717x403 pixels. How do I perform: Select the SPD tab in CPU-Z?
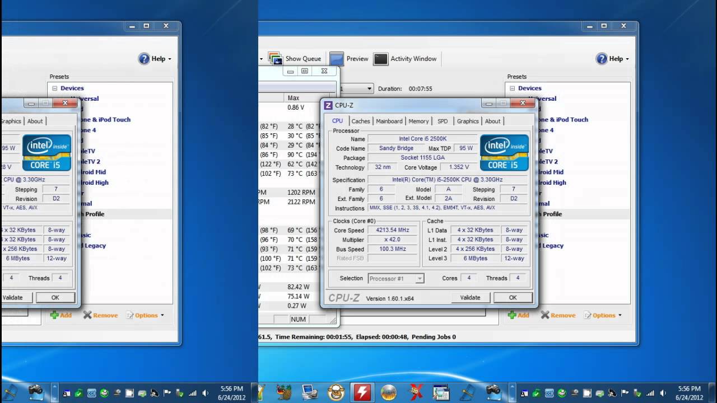[x=443, y=121]
